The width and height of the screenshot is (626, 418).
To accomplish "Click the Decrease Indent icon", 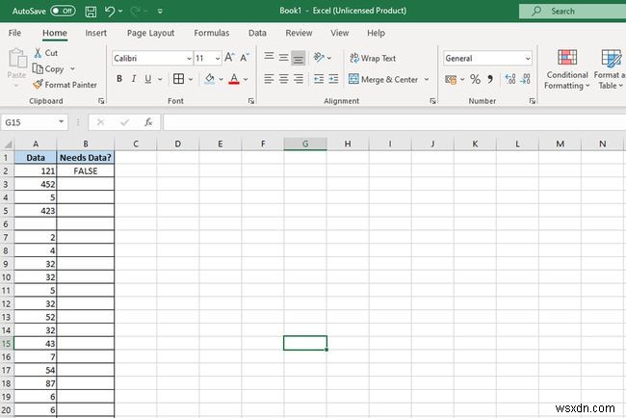I will pyautogui.click(x=319, y=79).
